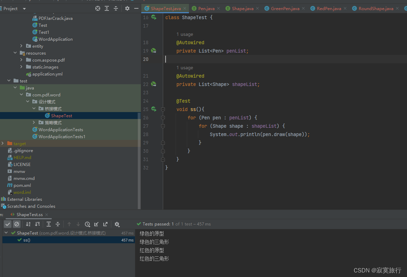Expand all in Project panel toolbar
The width and height of the screenshot is (407, 277).
pos(107,9)
